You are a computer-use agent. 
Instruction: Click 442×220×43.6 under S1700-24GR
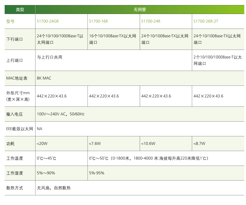point(52,96)
